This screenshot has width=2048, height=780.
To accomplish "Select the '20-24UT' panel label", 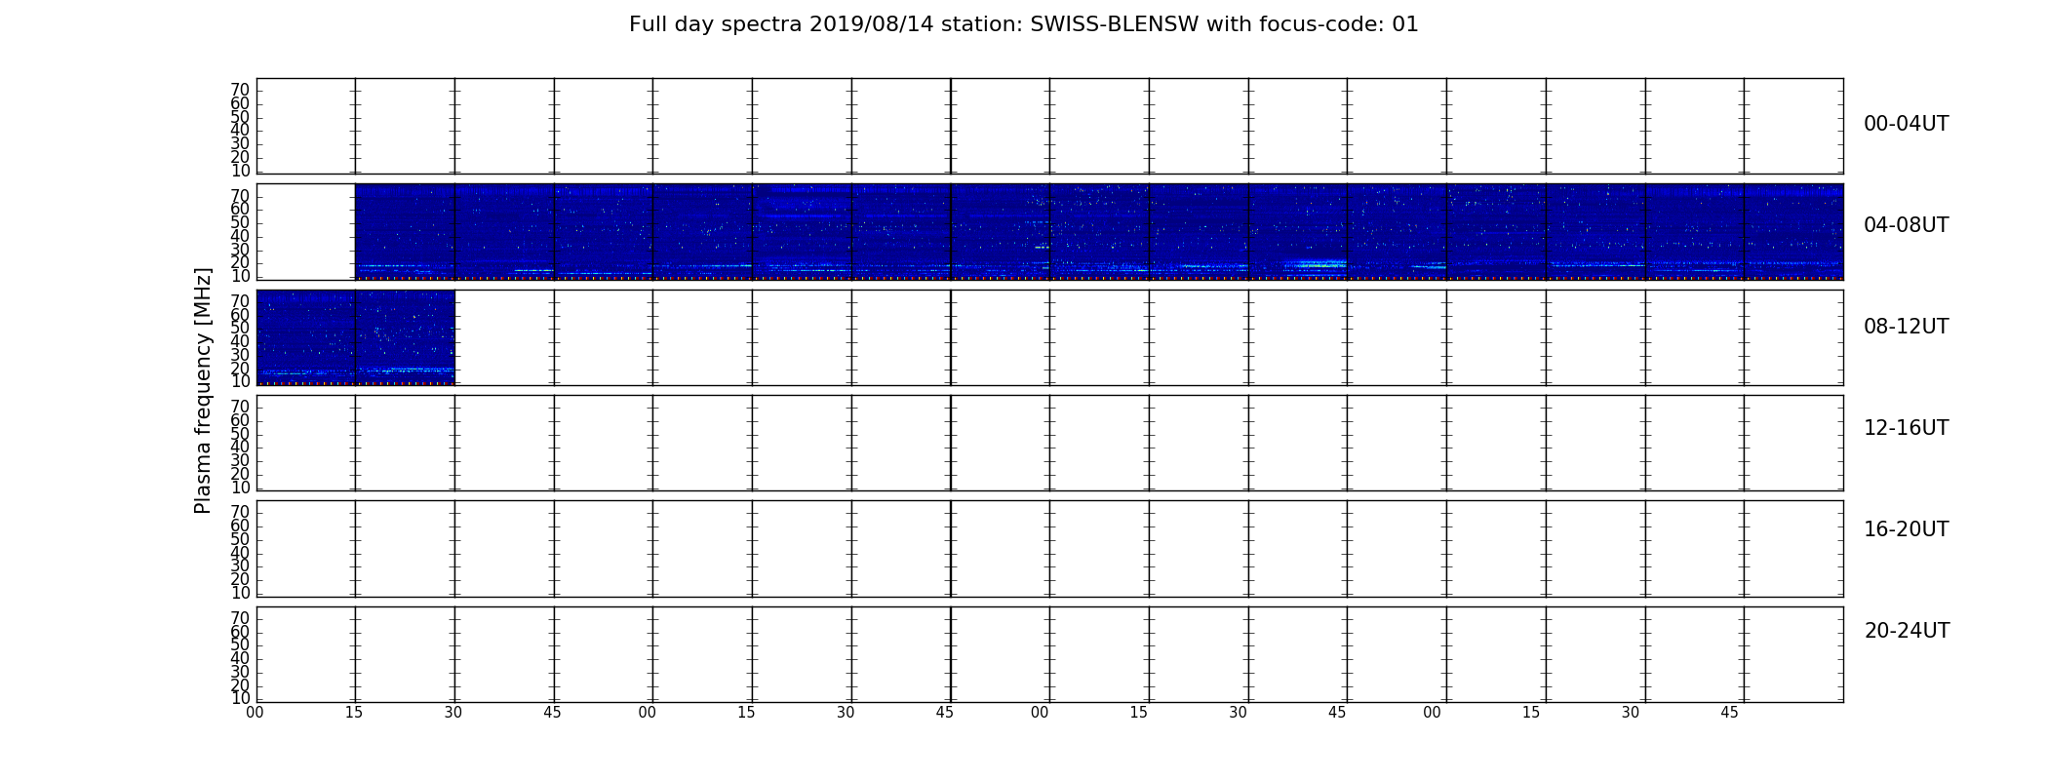I will tap(1906, 631).
